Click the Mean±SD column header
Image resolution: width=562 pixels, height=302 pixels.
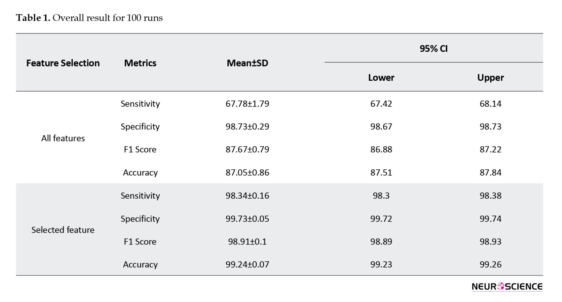(x=247, y=63)
